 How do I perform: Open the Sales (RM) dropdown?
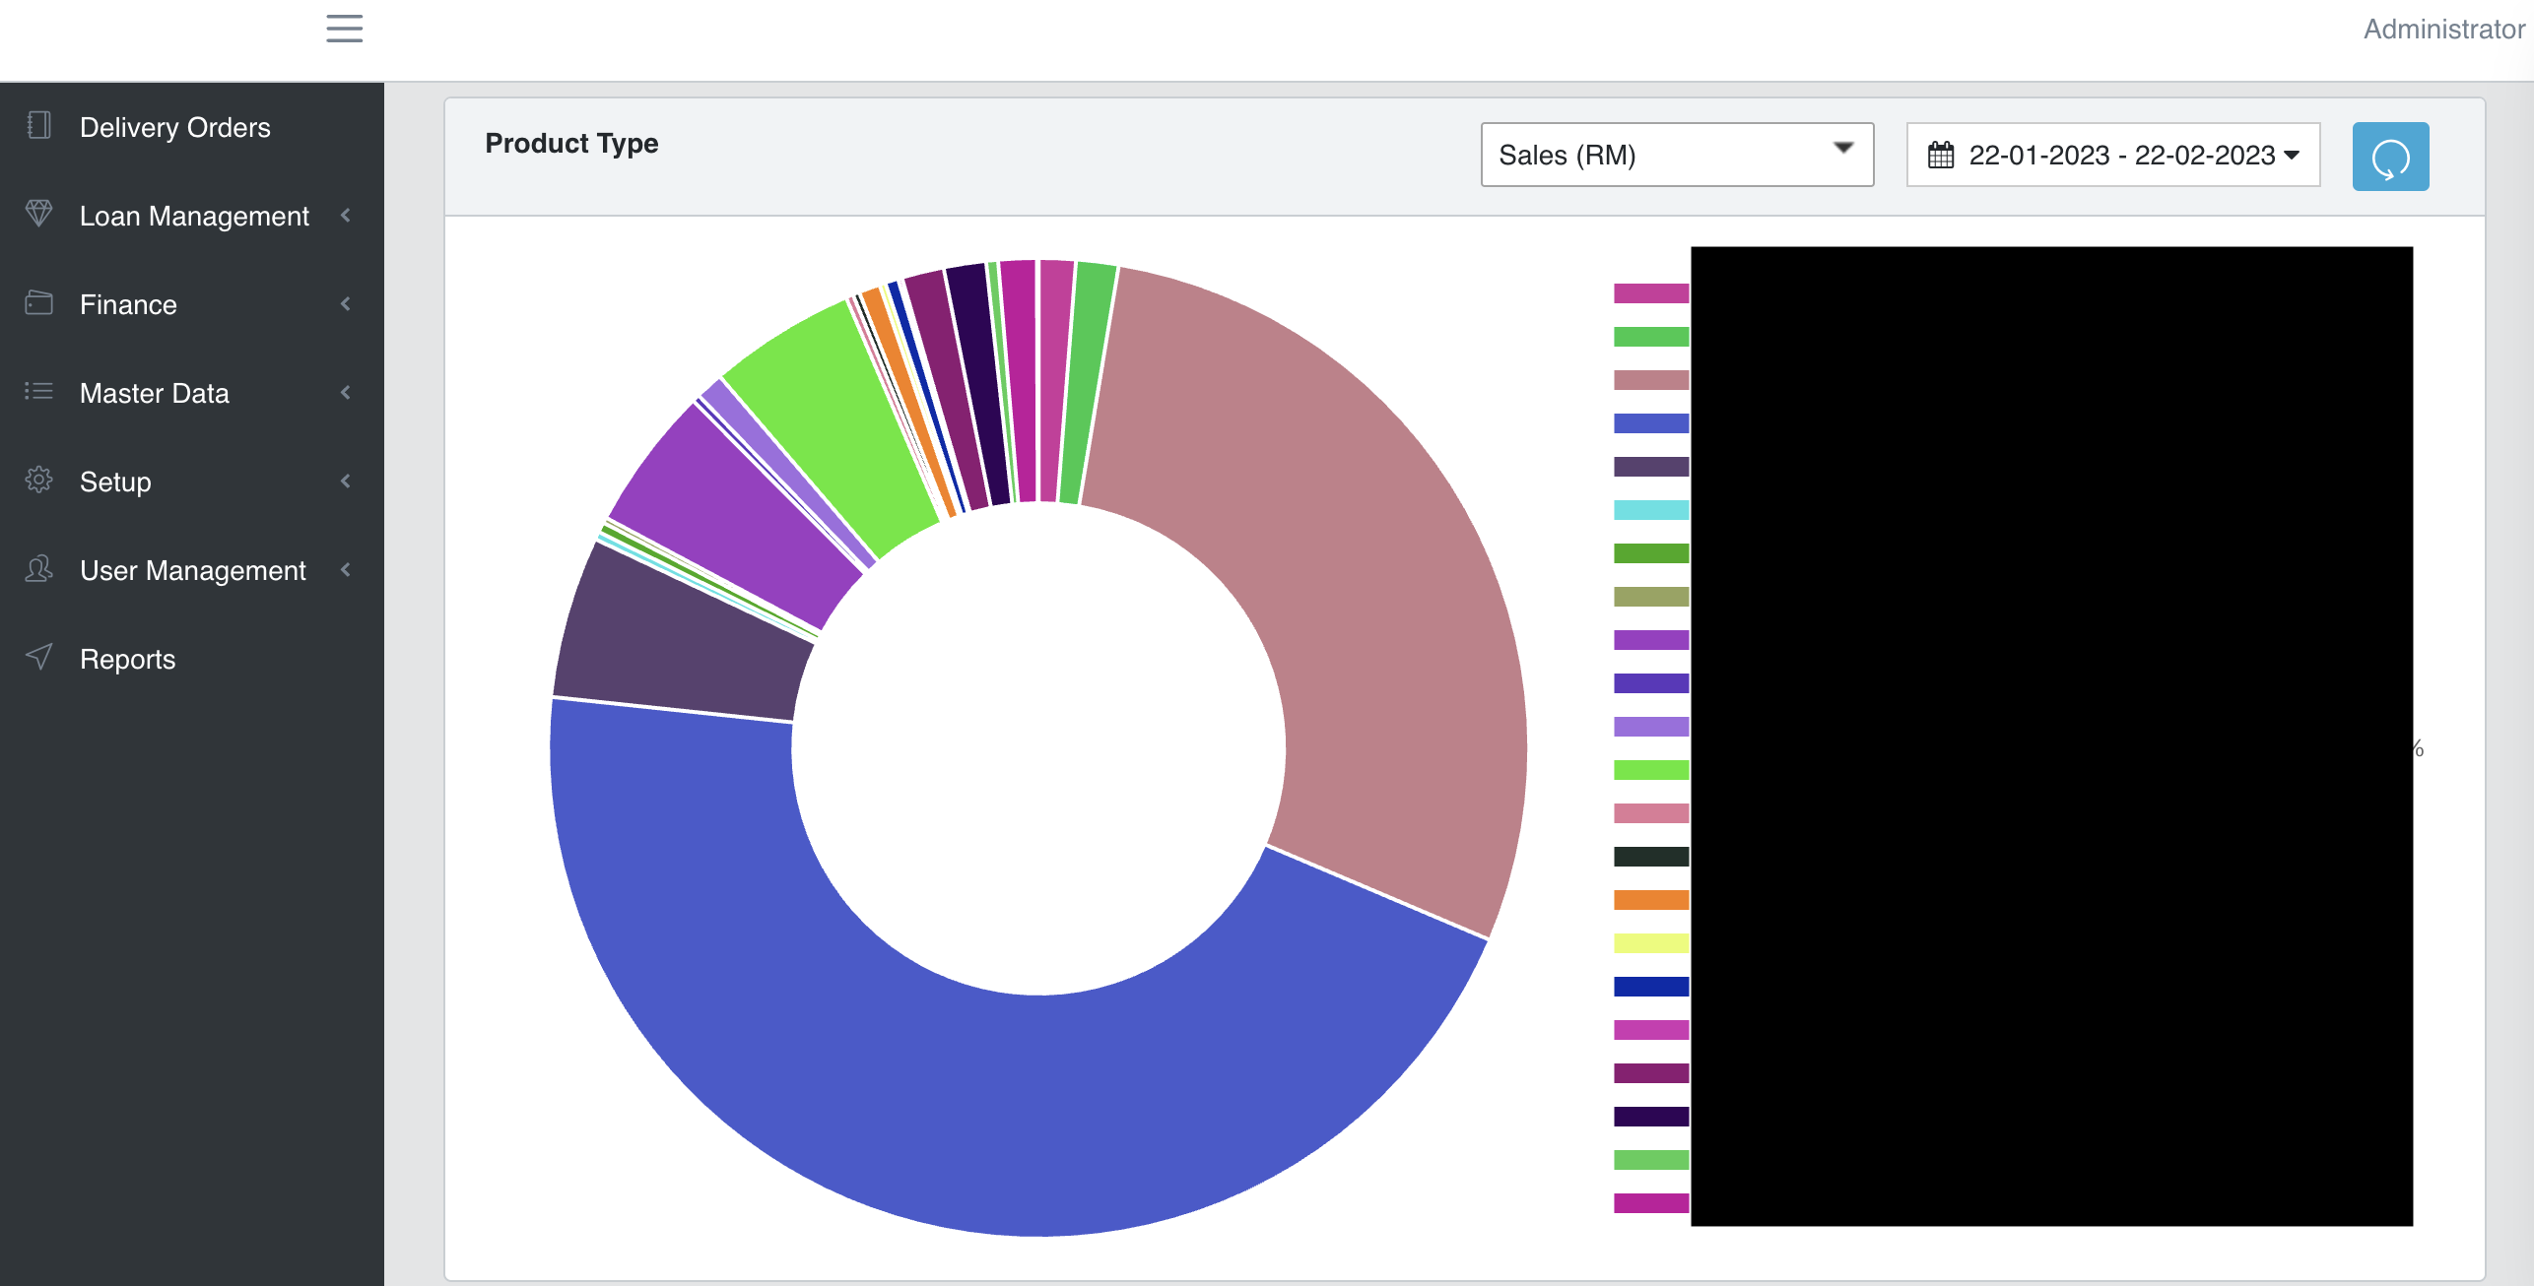(1676, 155)
